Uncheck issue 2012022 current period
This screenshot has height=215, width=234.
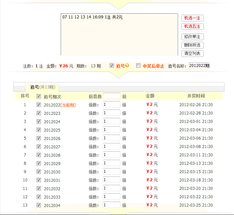[x=39, y=105]
